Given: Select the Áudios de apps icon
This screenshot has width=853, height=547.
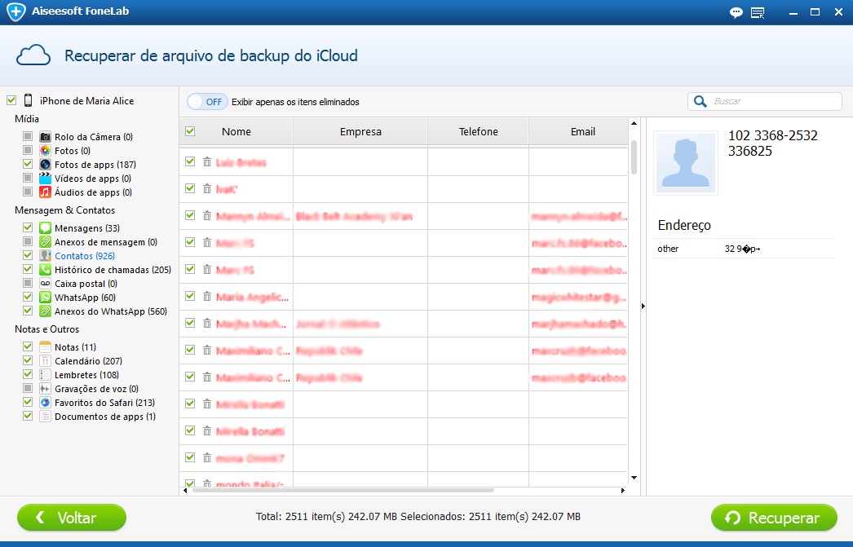Looking at the screenshot, I should tap(45, 192).
